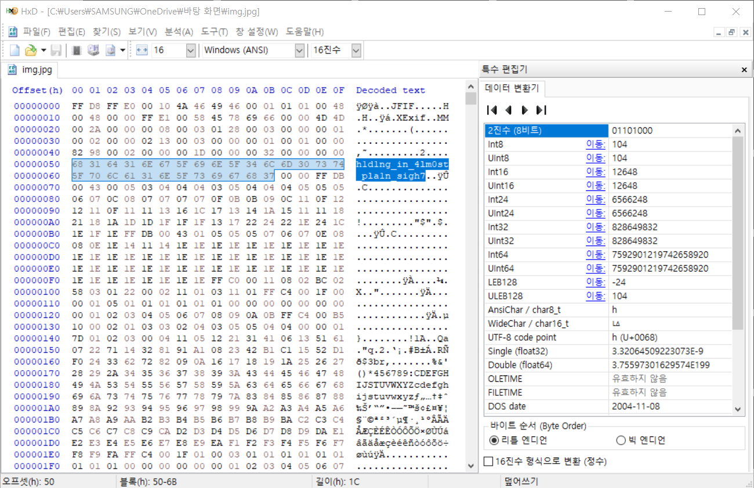Create a new file with the New icon
This screenshot has height=488, width=754.
pyautogui.click(x=14, y=50)
